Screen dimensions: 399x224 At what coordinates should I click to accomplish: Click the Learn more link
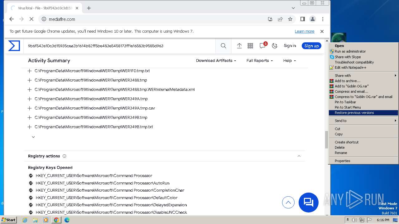305,31
